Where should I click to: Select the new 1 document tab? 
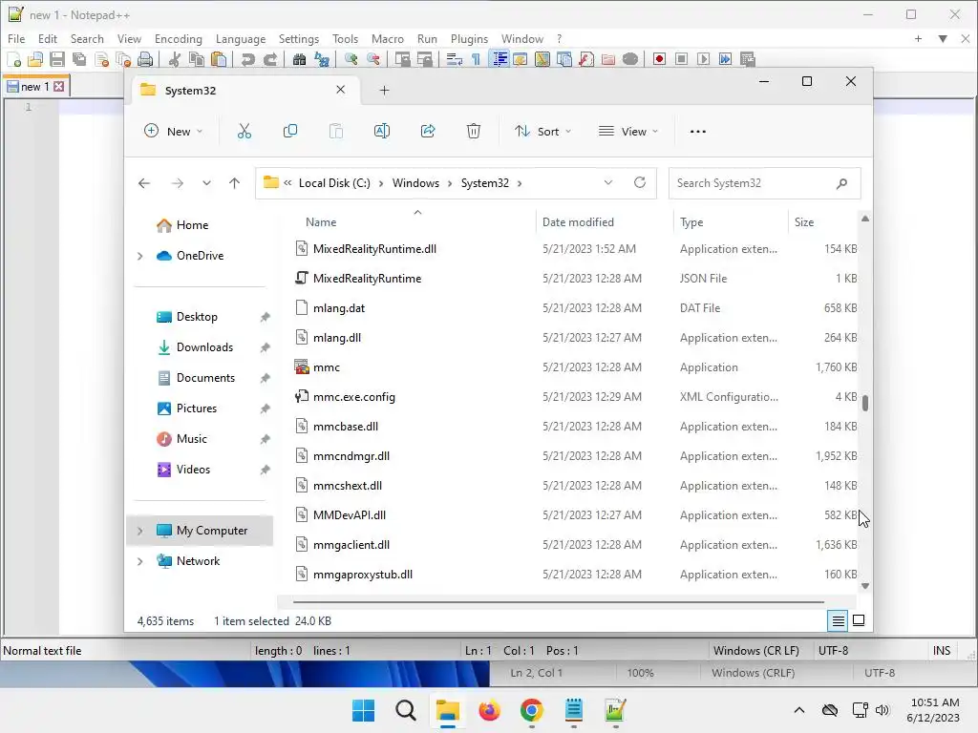(35, 87)
